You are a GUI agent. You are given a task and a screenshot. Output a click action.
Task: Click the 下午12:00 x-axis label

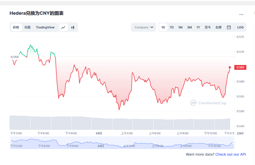click(x=210, y=133)
